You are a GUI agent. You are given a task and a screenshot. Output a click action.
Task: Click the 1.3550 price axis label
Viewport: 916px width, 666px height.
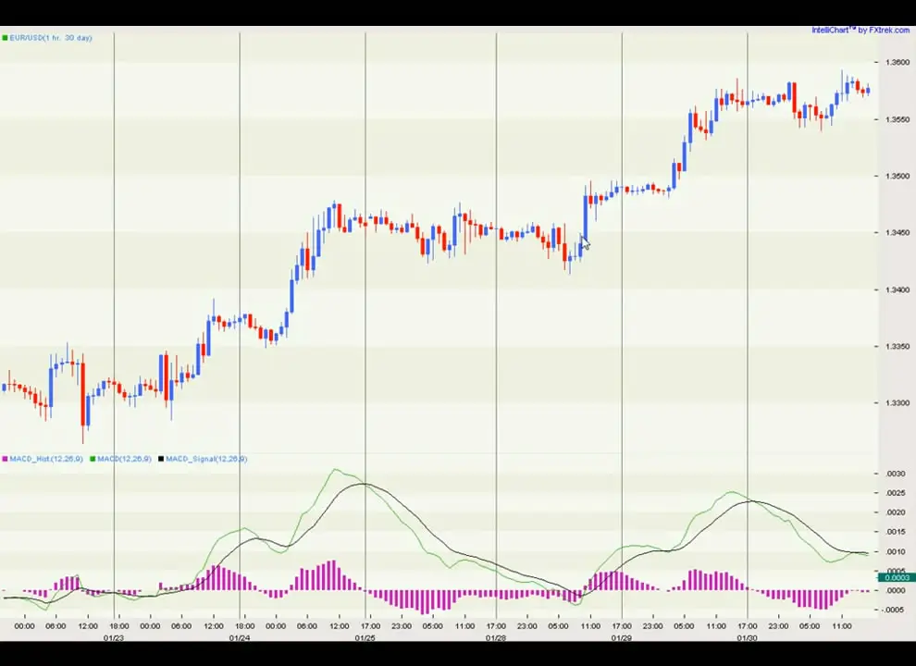[897, 119]
